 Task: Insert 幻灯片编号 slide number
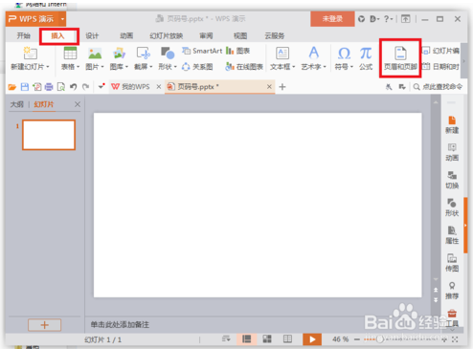coord(441,51)
